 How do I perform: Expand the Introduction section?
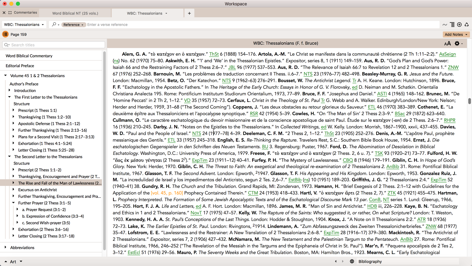[10, 90]
